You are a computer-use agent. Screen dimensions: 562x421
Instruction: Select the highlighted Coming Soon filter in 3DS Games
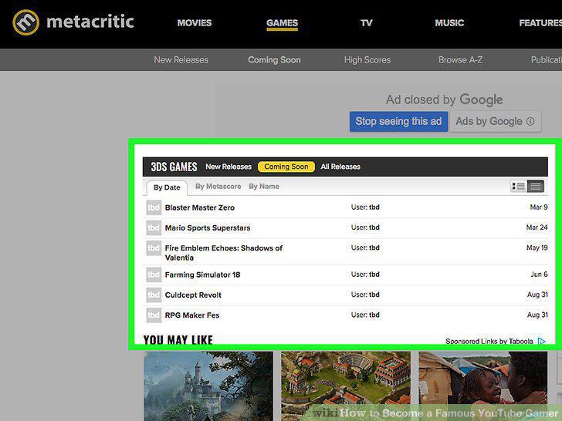point(286,167)
